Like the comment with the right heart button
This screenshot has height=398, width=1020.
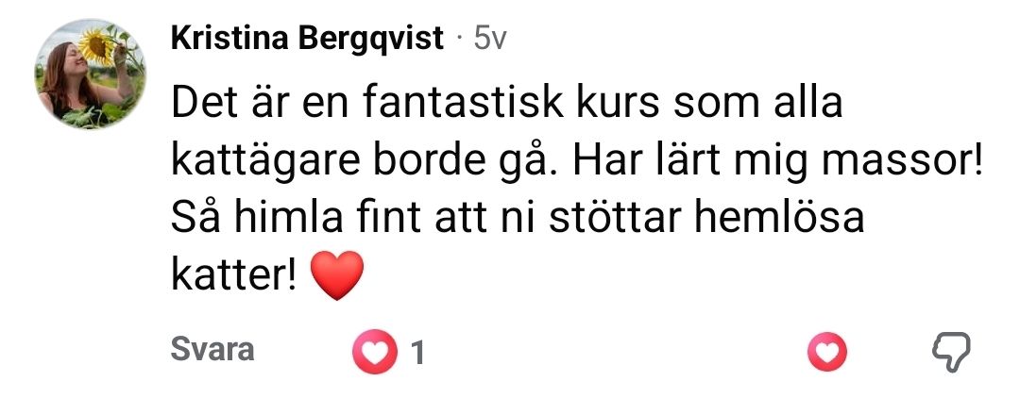[x=826, y=352]
